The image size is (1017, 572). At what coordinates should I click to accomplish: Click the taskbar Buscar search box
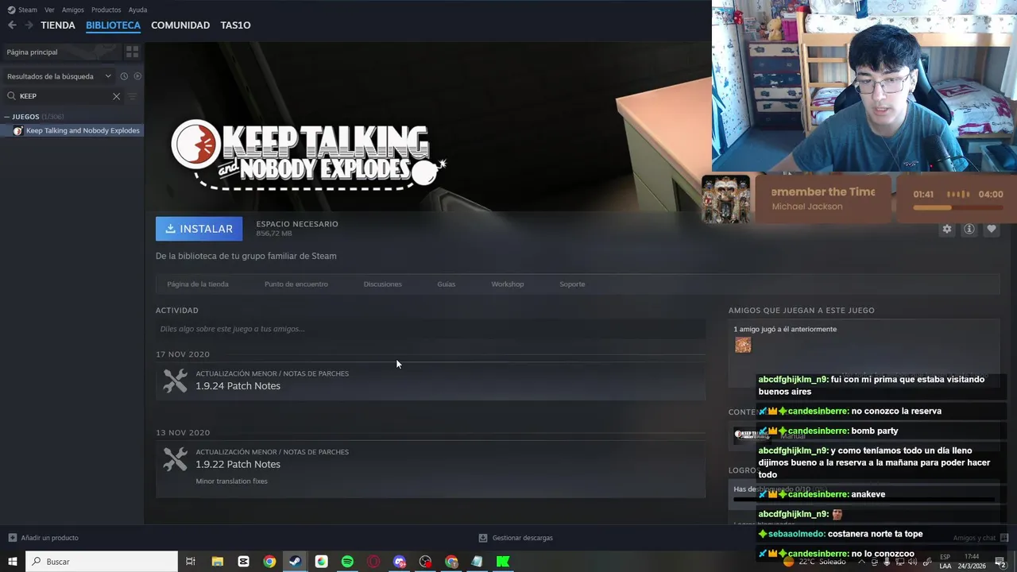pyautogui.click(x=102, y=562)
